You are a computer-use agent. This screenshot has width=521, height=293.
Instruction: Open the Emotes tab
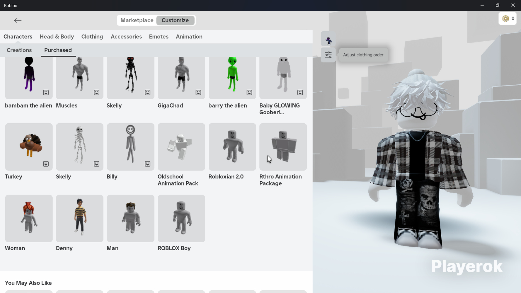click(x=159, y=37)
